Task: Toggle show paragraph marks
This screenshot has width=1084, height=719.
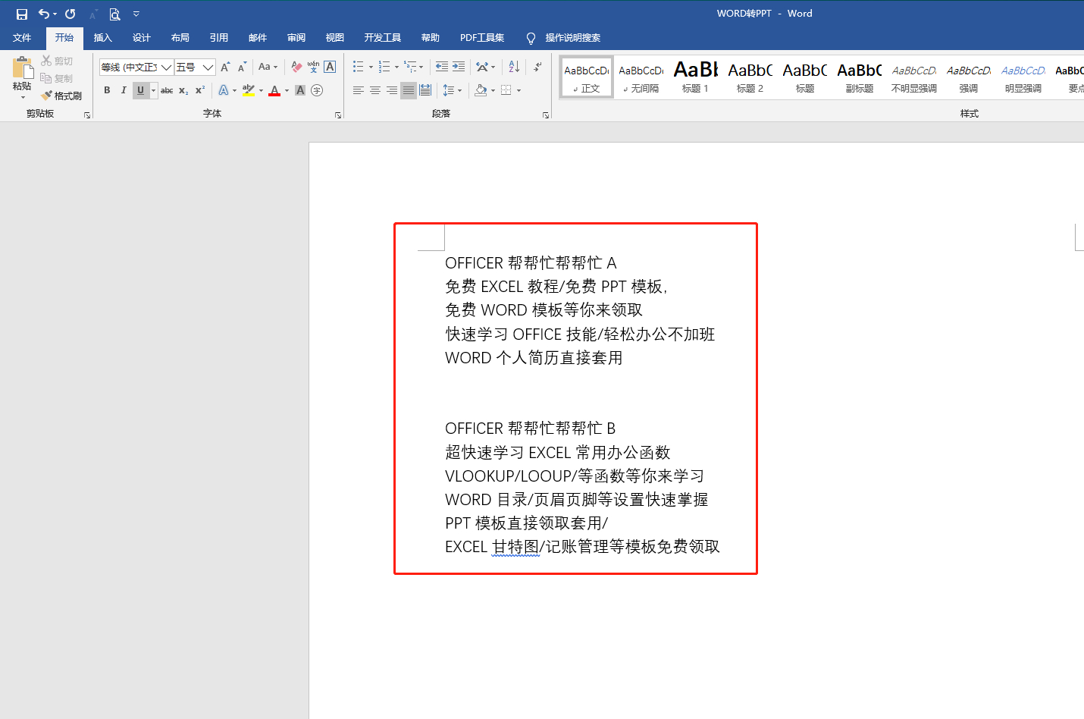Action: (537, 67)
